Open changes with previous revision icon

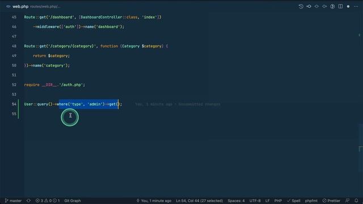(309, 6)
